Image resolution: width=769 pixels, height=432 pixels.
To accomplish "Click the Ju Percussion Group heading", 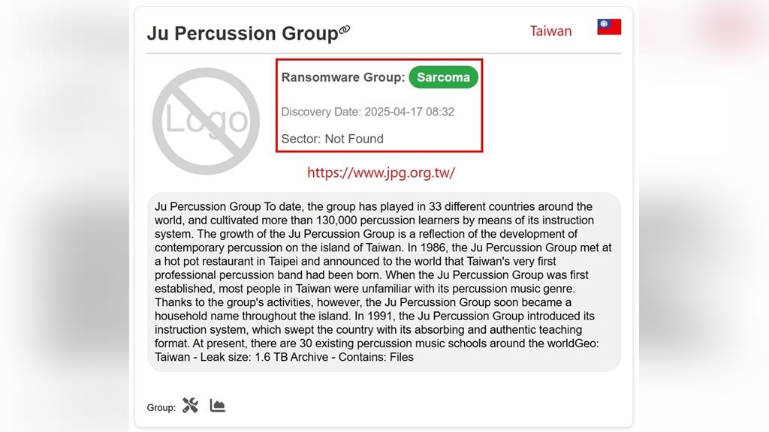I will pos(243,34).
